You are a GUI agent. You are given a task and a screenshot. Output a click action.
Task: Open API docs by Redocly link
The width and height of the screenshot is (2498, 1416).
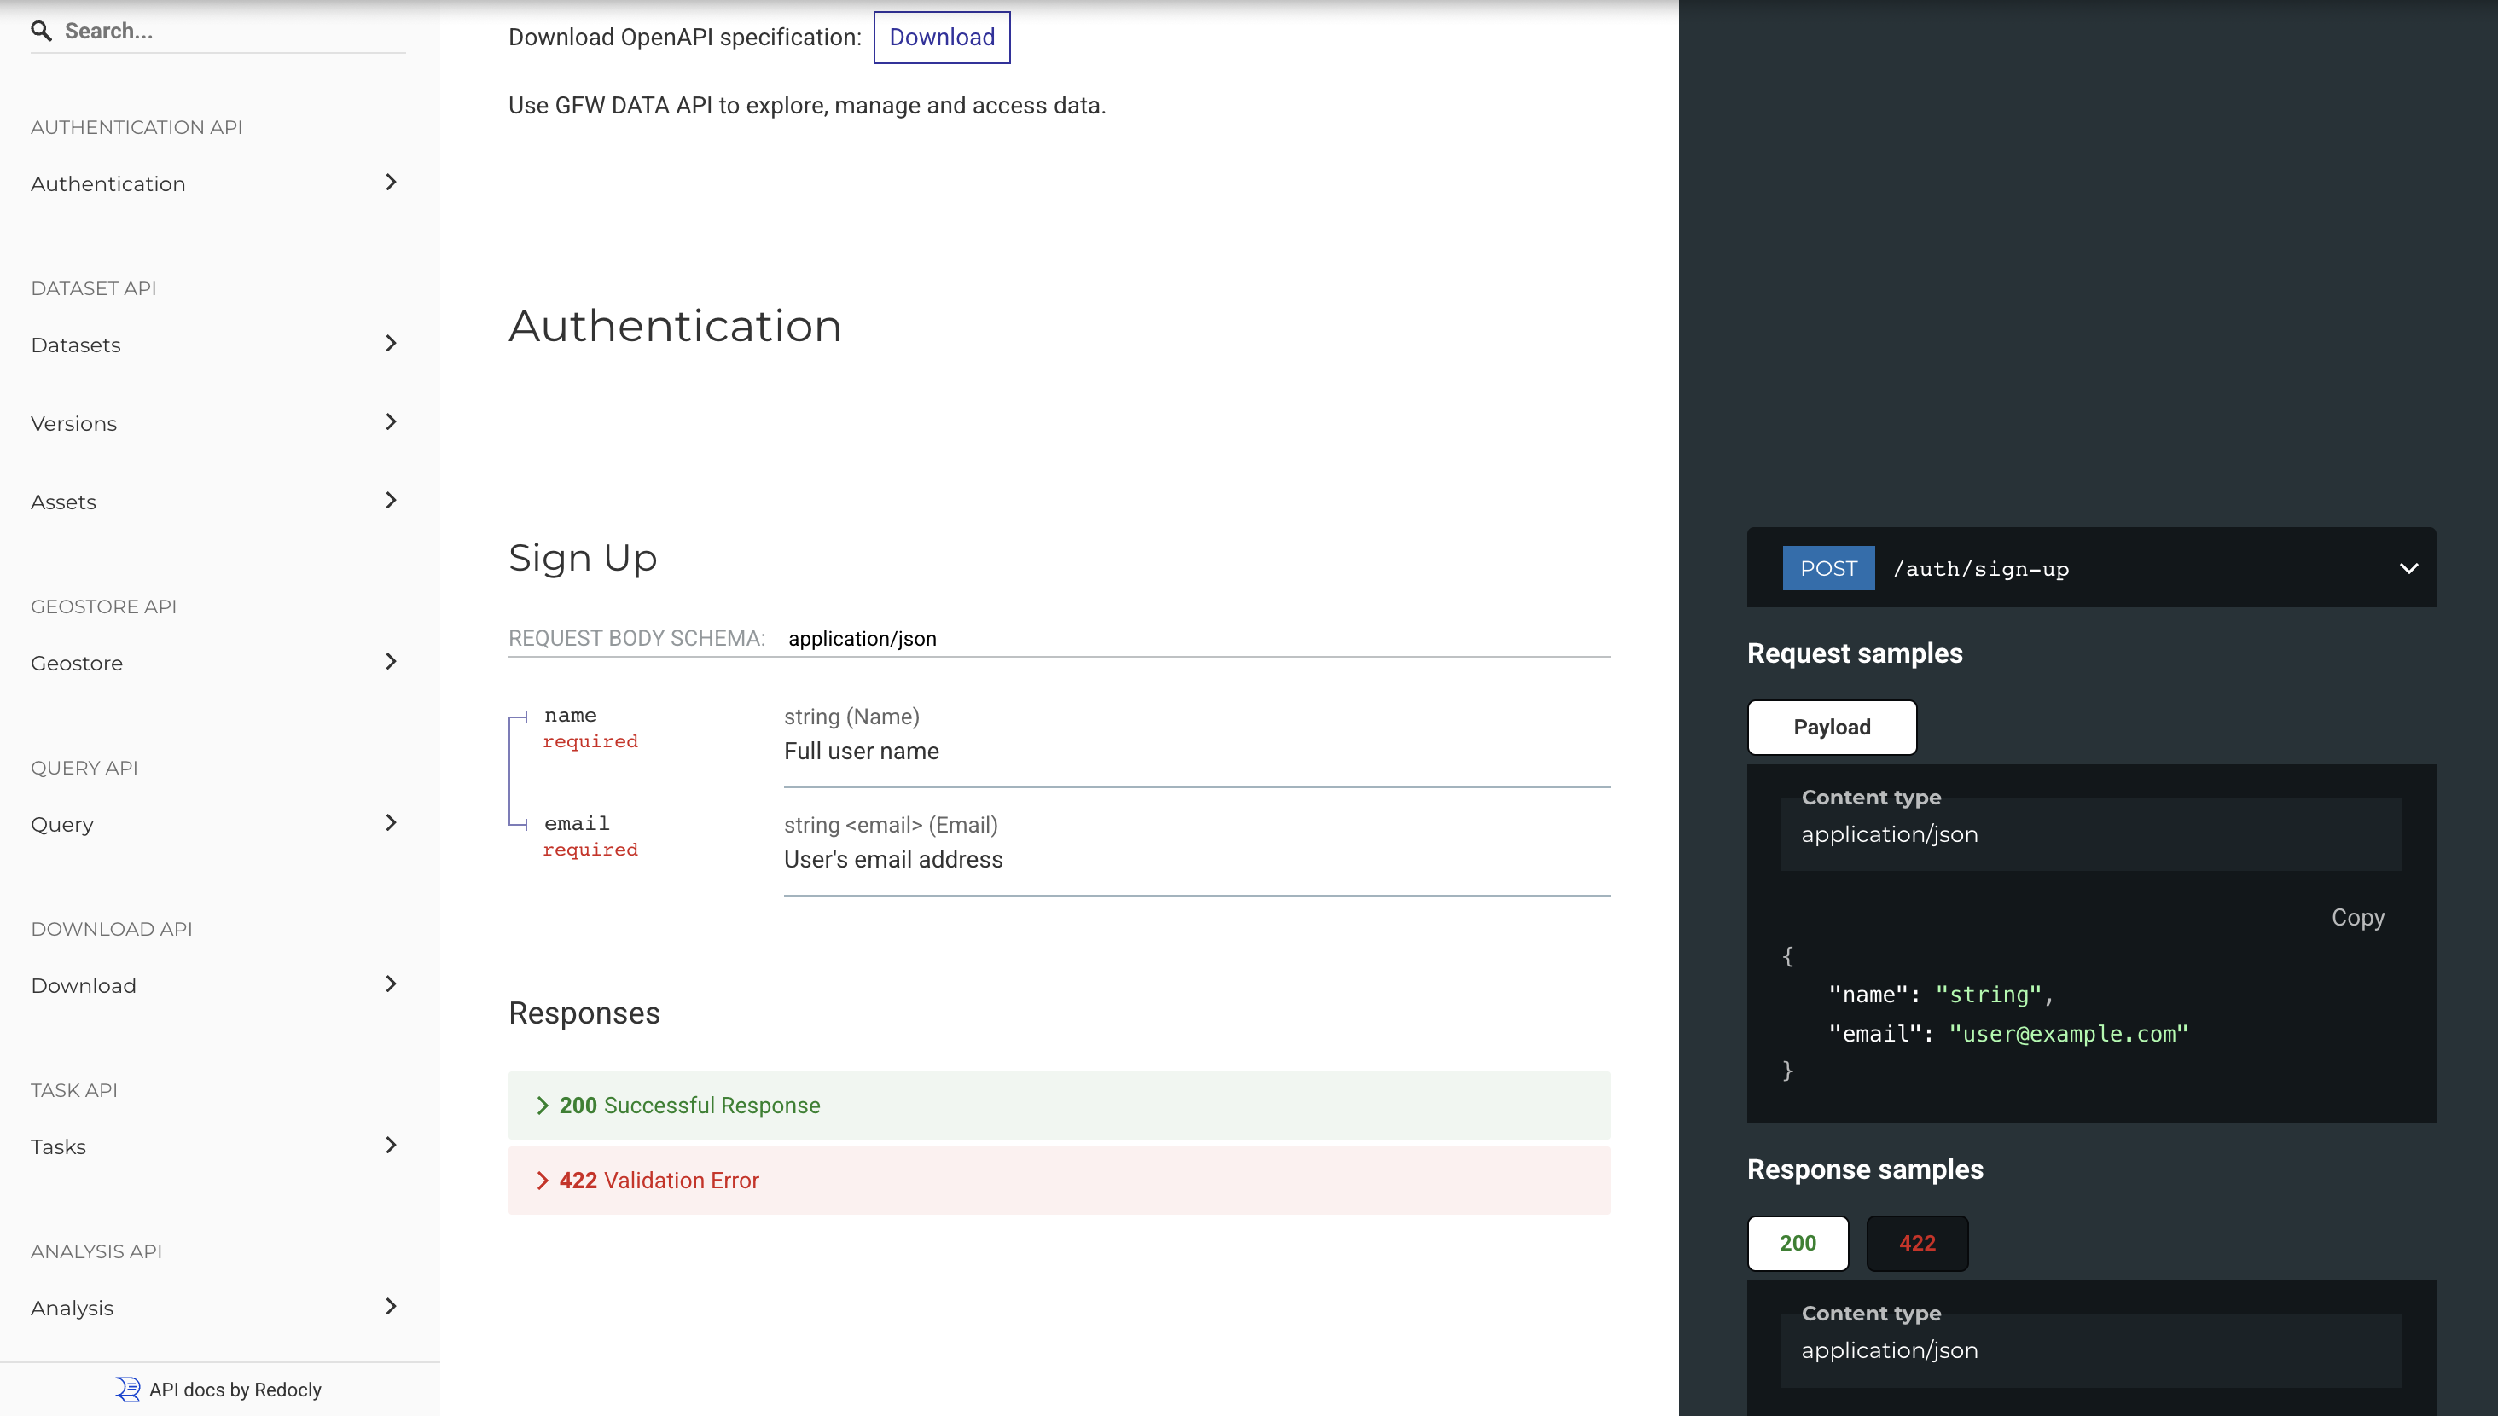(235, 1389)
